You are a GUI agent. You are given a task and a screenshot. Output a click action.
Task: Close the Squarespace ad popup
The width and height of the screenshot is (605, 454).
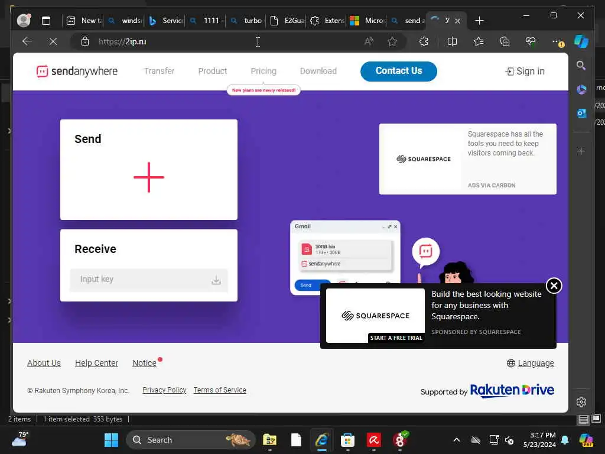coord(554,286)
